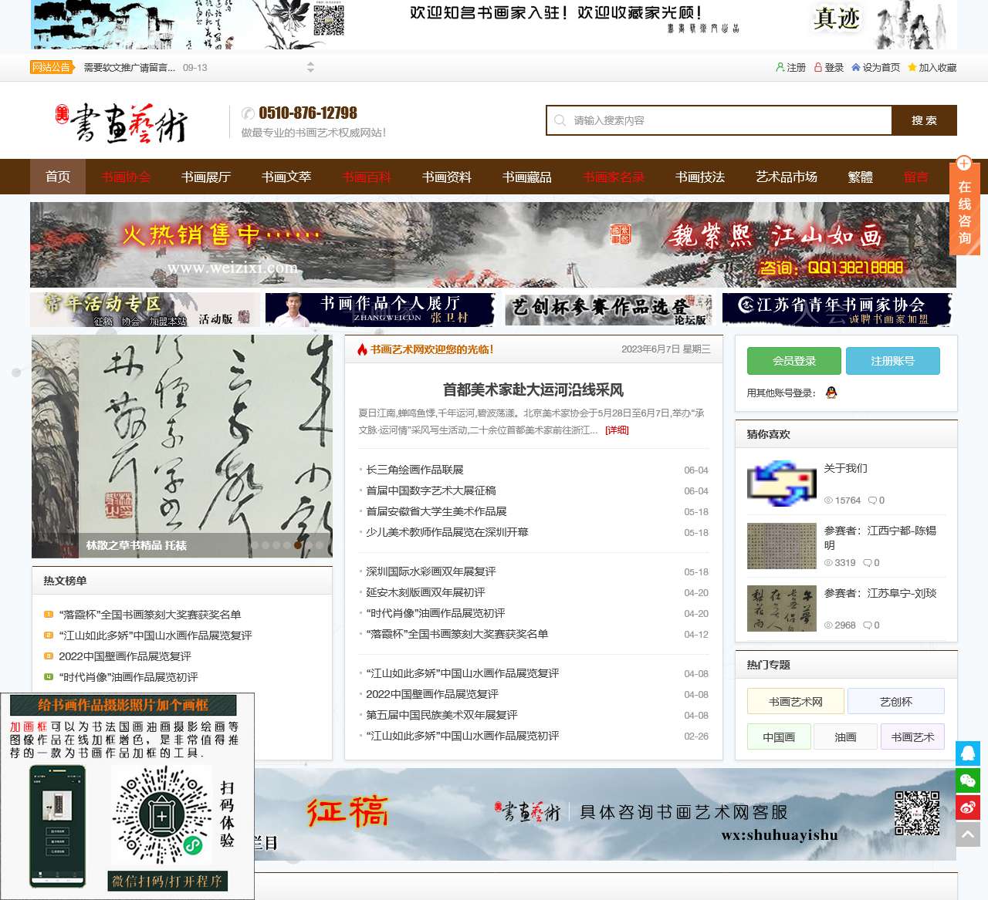The width and height of the screenshot is (988, 900).
Task: Click the 注册账号 blue button
Action: pos(893,361)
